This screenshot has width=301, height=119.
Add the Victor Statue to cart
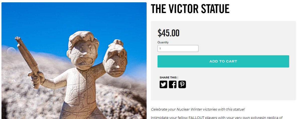(223, 61)
